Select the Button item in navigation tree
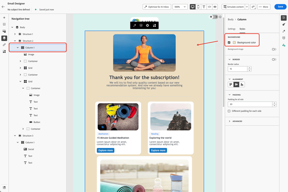 tap(37, 122)
